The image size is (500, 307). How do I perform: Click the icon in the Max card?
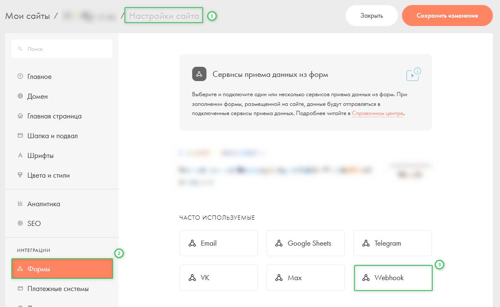(x=279, y=278)
